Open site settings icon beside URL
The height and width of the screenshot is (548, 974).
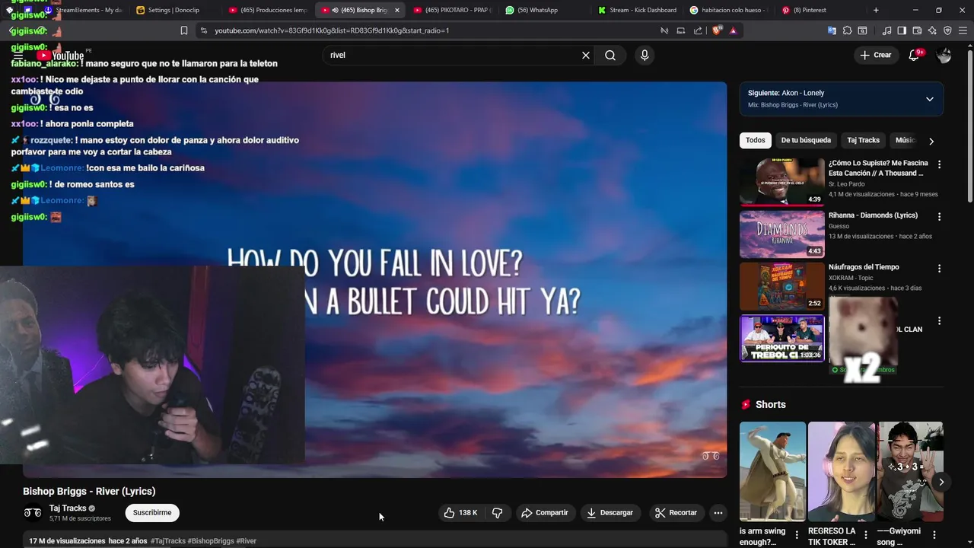pos(202,30)
